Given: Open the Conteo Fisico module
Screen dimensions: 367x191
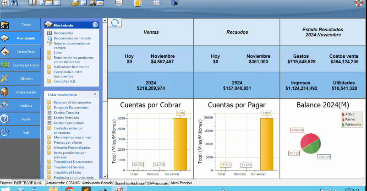Looking at the screenshot, I should point(5,52).
